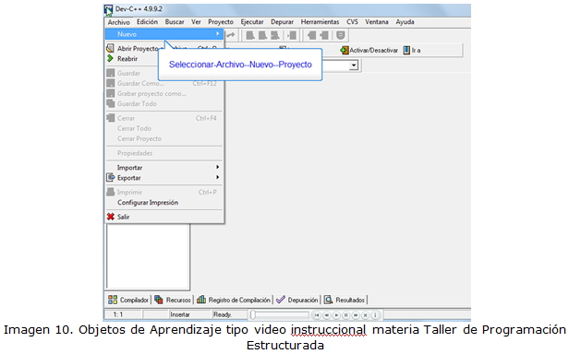
Task: Click the step forward playback button
Action: point(356,315)
